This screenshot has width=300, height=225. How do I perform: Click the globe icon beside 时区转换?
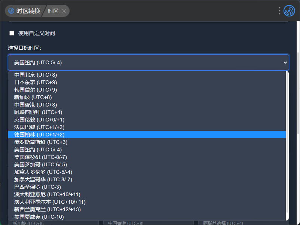[11, 11]
